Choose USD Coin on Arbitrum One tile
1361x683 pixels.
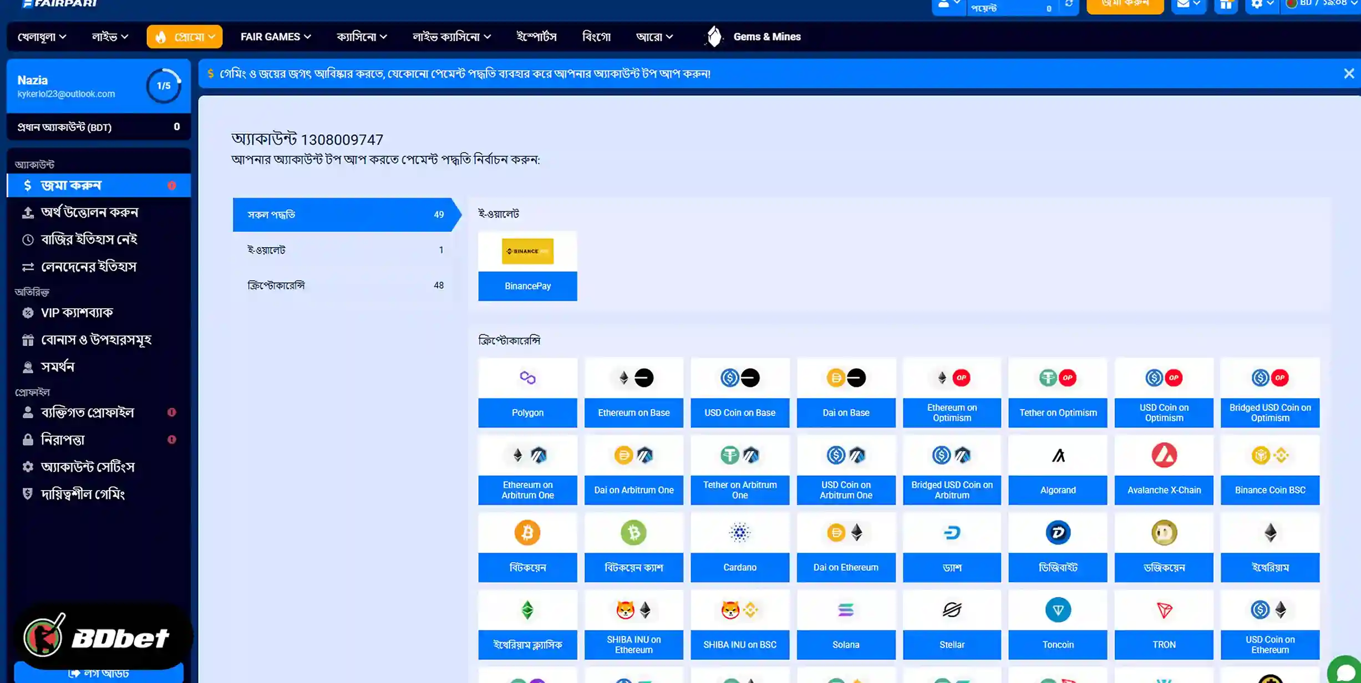(x=846, y=470)
